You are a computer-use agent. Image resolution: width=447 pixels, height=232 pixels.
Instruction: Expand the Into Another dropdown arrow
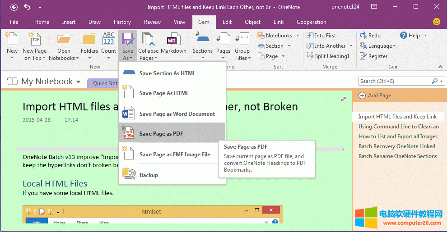351,46
